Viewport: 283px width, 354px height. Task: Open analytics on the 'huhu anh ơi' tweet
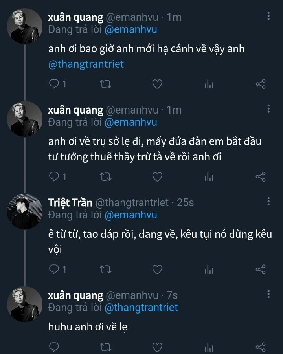pyautogui.click(x=209, y=347)
